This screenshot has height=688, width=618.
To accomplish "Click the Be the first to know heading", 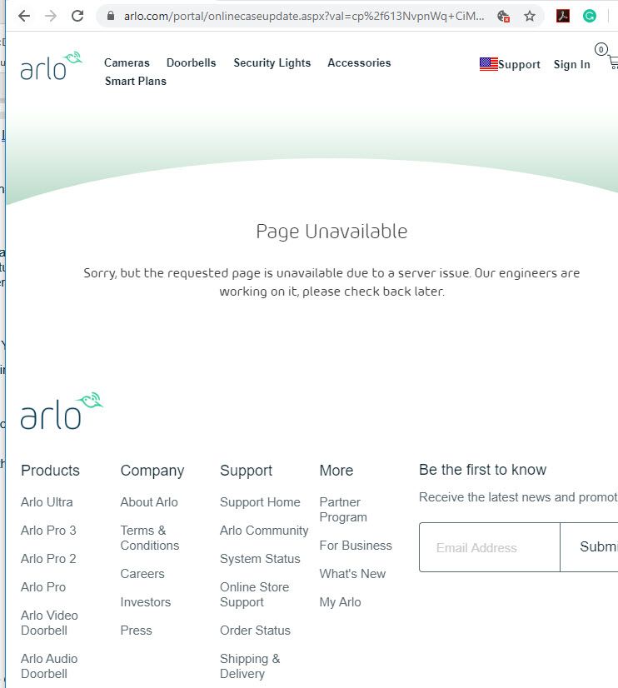I will (x=483, y=470).
